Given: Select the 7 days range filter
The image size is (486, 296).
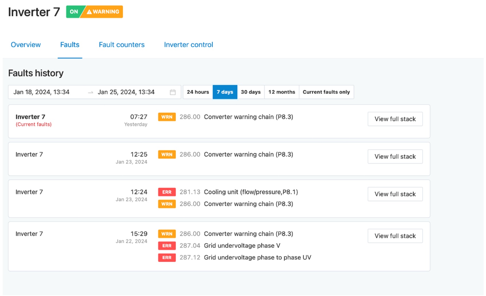Looking at the screenshot, I should pos(225,92).
